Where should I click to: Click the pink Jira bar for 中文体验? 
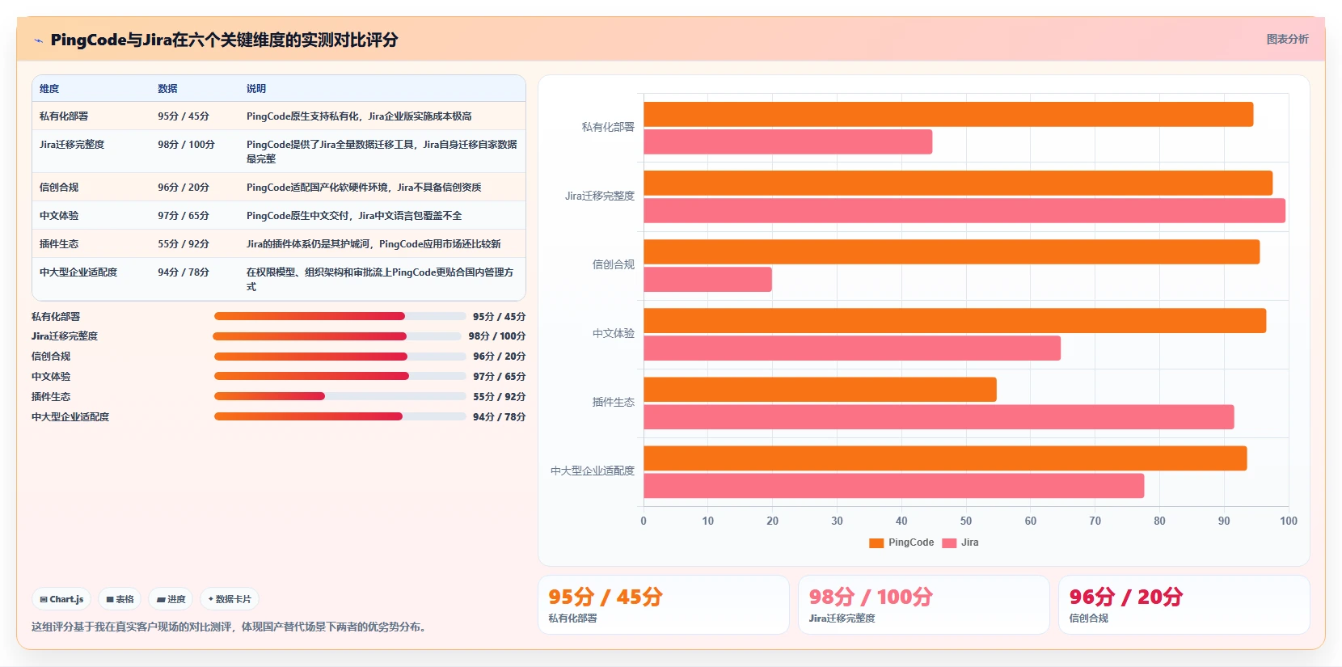click(852, 348)
